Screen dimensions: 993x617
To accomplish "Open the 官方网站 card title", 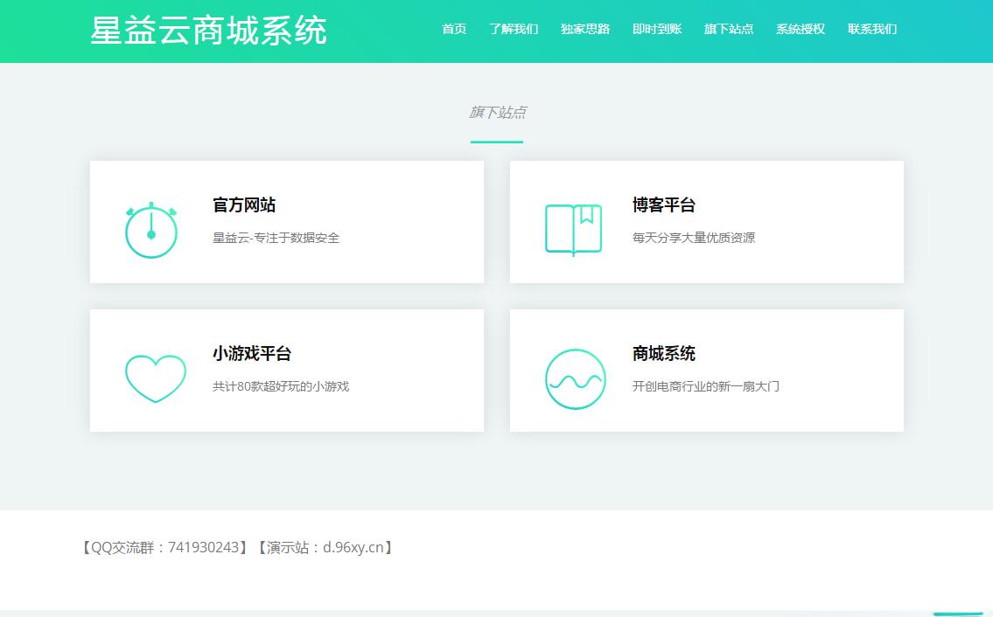I will (x=244, y=205).
